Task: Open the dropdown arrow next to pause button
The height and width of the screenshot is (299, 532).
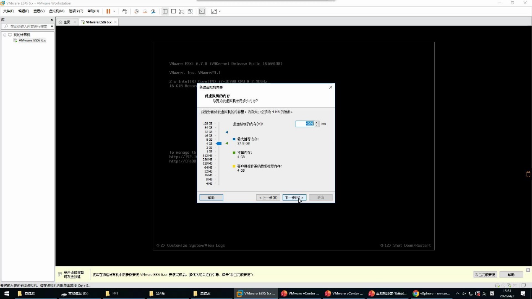Action: [x=114, y=11]
